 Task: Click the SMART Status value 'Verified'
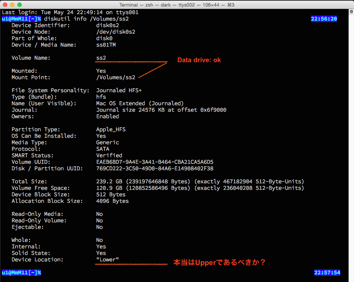point(109,155)
